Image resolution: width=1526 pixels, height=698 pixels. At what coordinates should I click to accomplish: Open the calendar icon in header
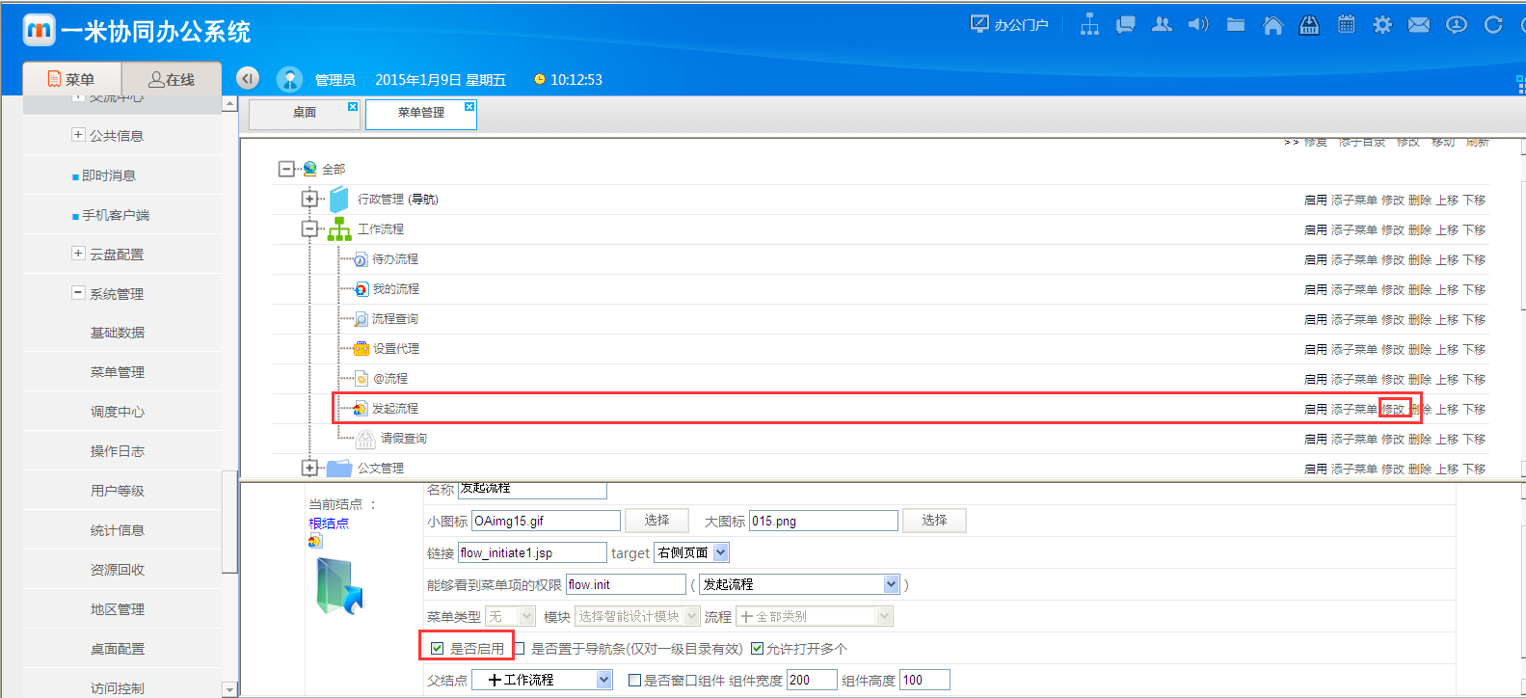pos(1346,24)
